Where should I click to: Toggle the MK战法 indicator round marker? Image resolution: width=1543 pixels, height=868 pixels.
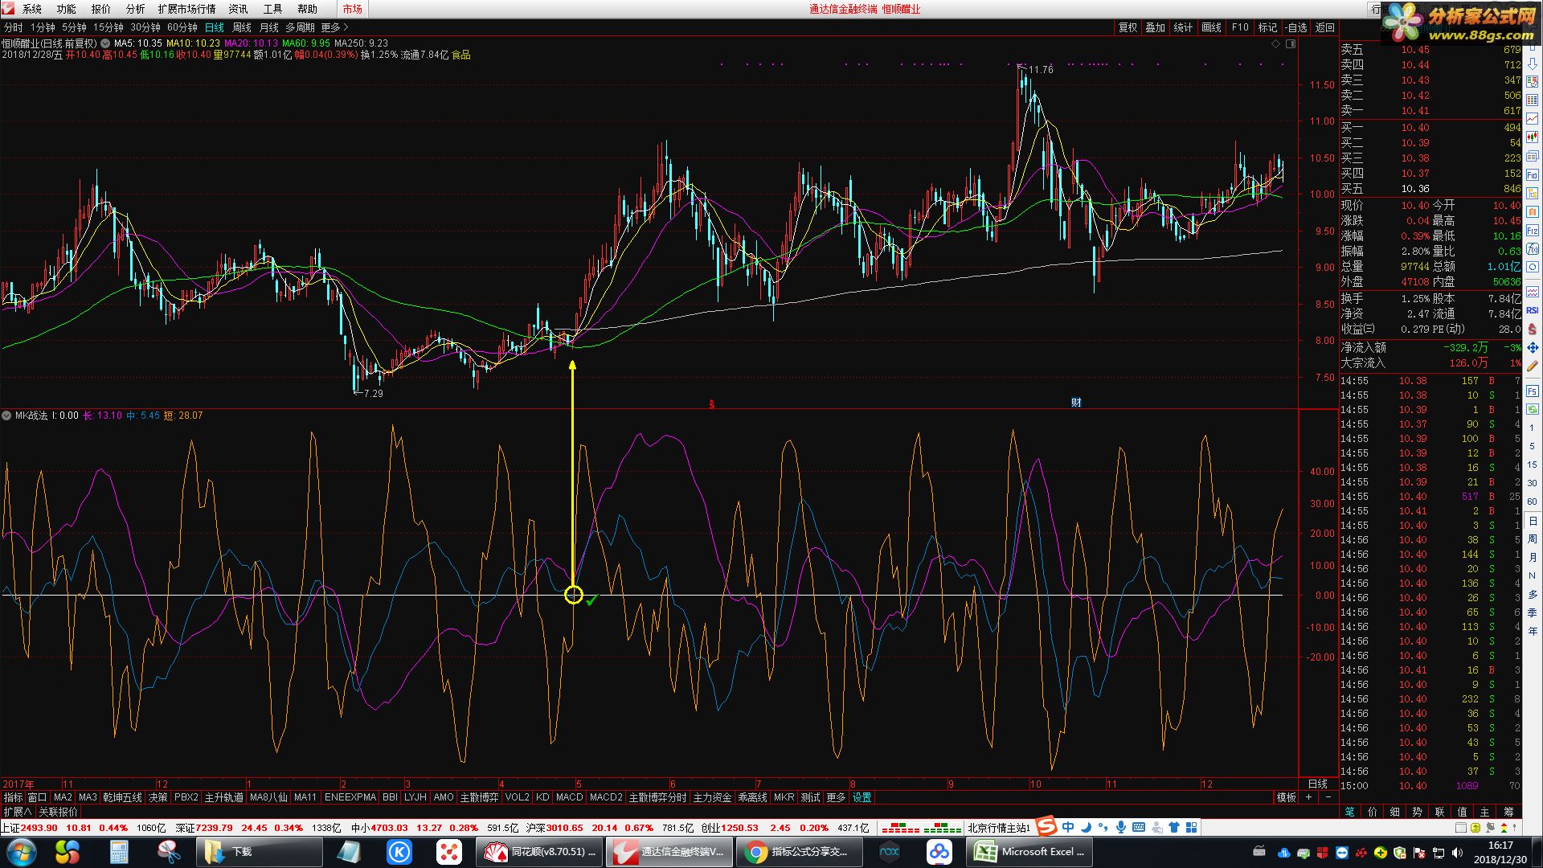coord(7,416)
